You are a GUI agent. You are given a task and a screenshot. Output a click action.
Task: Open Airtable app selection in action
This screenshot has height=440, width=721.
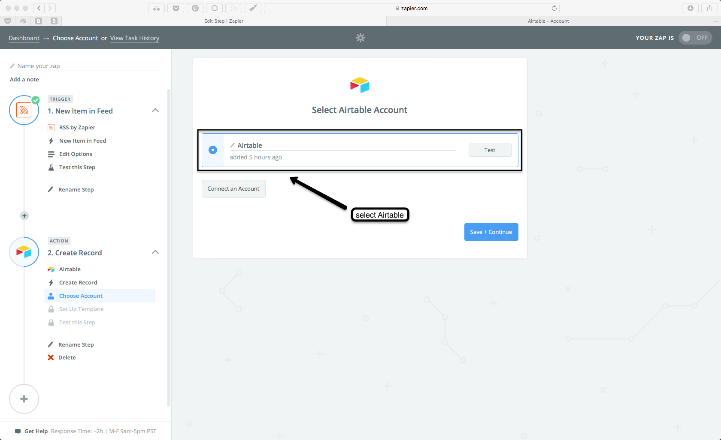click(70, 269)
